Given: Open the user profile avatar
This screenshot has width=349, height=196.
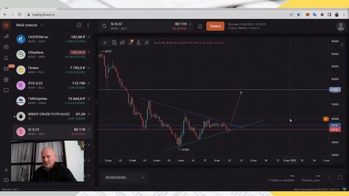Looking at the screenshot, I should coord(340,26).
